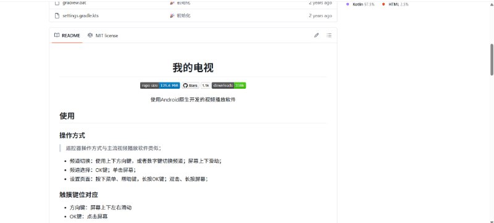The image size is (494, 223).
Task: Click the MIT license scale icon
Action: [x=90, y=36]
